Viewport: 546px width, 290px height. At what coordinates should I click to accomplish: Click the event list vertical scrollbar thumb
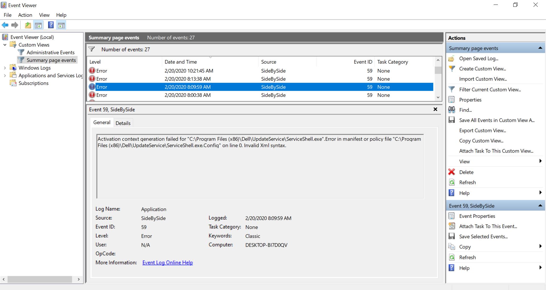tap(438, 70)
